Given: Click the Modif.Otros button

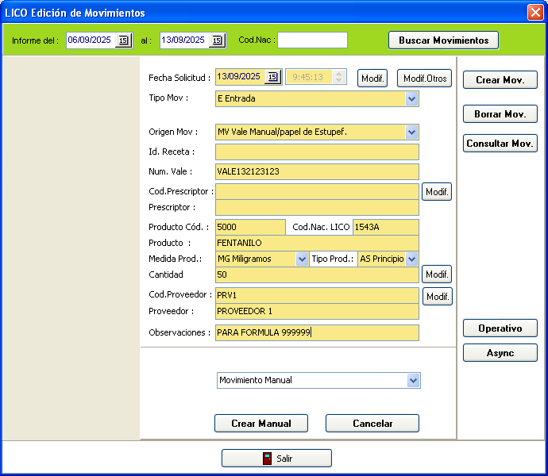Looking at the screenshot, I should [424, 79].
